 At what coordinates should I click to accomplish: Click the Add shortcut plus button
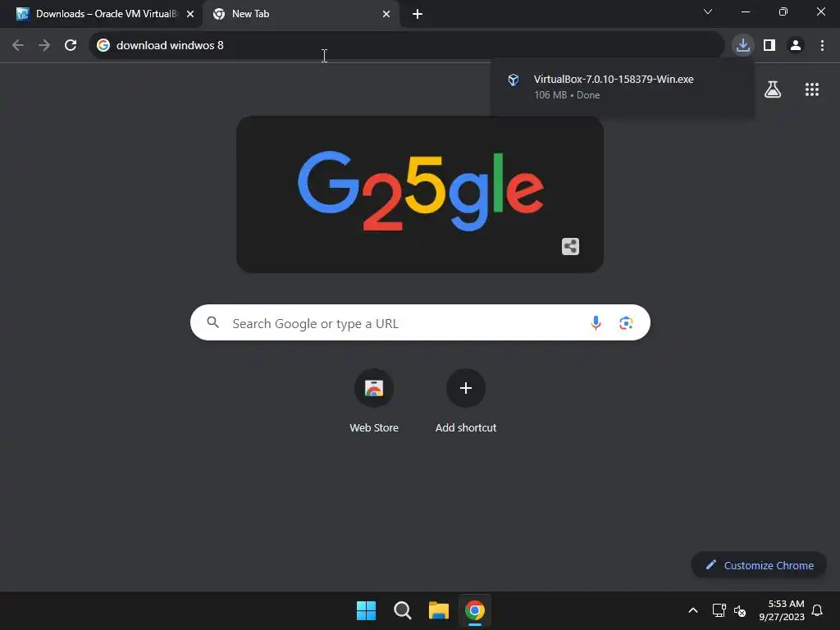pos(466,388)
